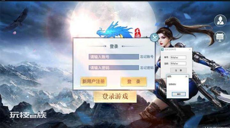Viewport: 230px width, 128px height.
Task: Confirm the success message with 确定
Action: (179, 94)
